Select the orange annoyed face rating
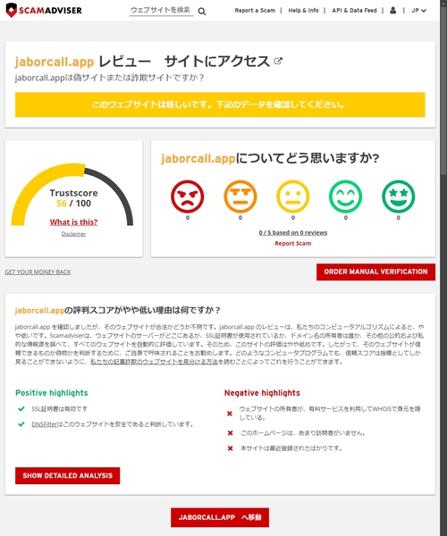This screenshot has width=447, height=536. [x=240, y=197]
